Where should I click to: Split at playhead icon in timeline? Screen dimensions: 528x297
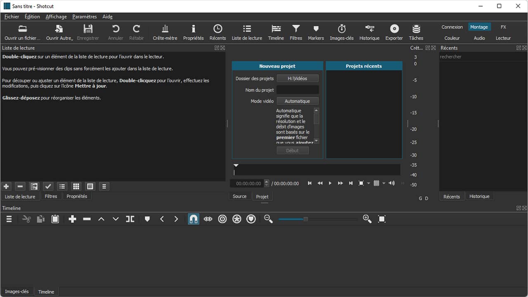pos(130,219)
